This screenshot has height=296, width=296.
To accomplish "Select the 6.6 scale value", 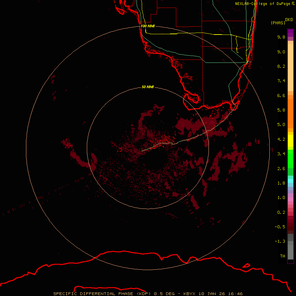I will (281, 95).
